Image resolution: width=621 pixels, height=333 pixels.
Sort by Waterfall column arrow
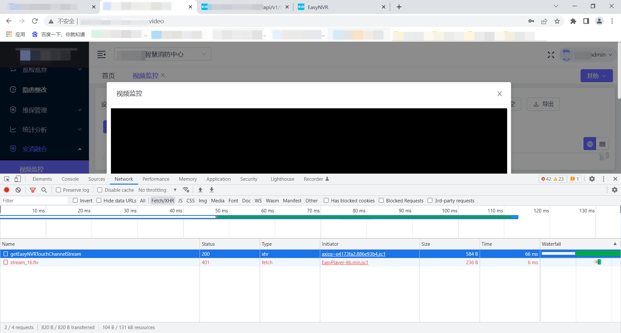click(x=615, y=244)
